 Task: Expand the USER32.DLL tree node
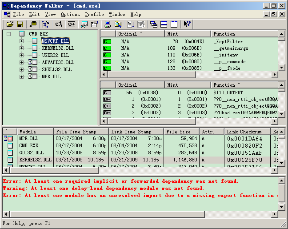[21, 55]
